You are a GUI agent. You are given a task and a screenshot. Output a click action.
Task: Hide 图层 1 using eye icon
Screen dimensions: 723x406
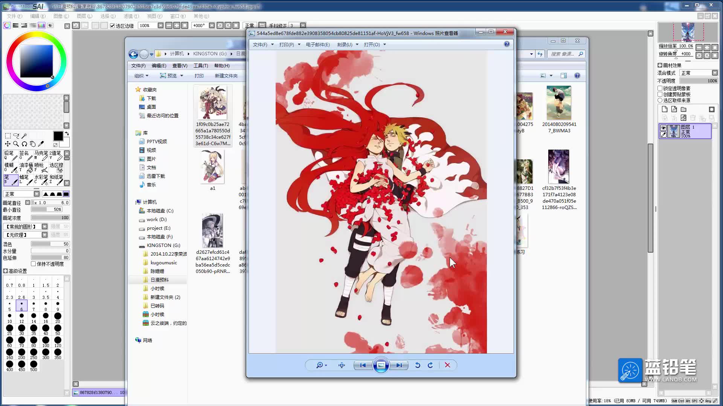pos(663,128)
